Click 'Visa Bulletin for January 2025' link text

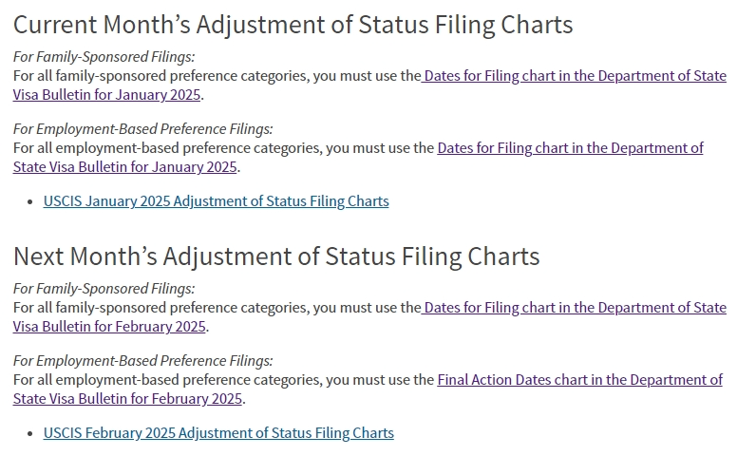pyautogui.click(x=106, y=95)
